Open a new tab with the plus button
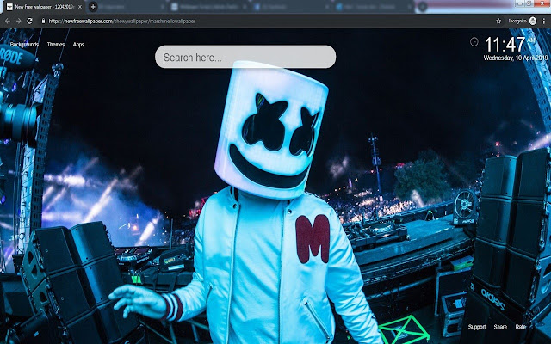The height and width of the screenshot is (344, 551). (x=93, y=7)
